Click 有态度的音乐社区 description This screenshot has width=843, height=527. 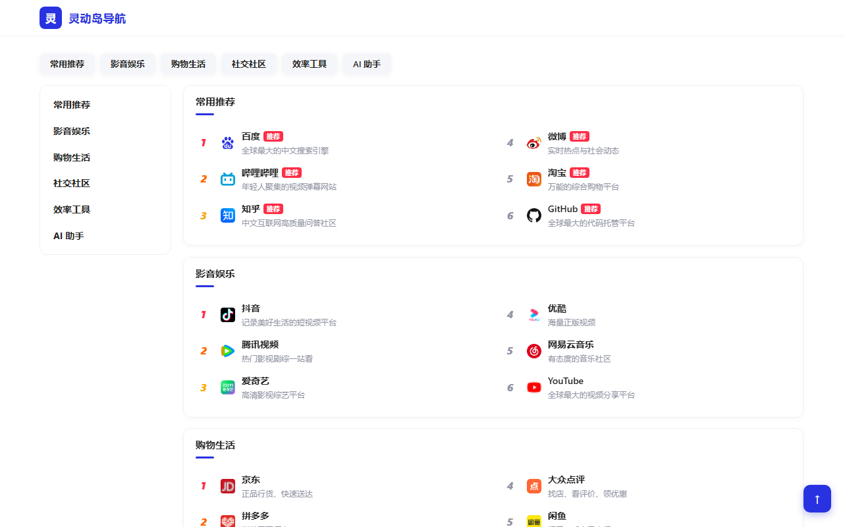580,359
